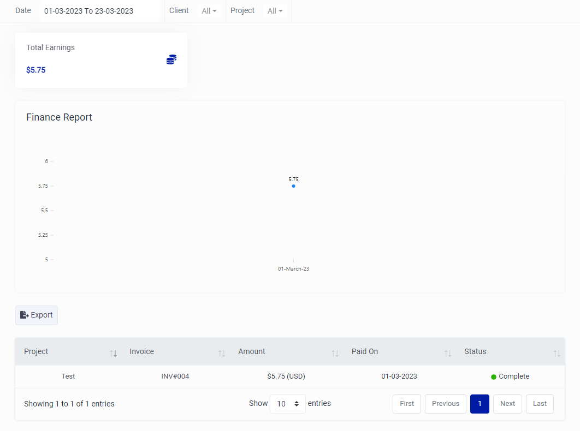The image size is (580, 431).
Task: Go to the Next page
Action: pyautogui.click(x=507, y=404)
